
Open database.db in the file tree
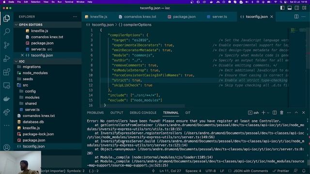click(x=33, y=122)
